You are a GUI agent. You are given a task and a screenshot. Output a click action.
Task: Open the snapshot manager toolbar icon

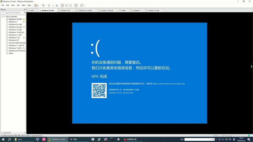tap(57, 5)
